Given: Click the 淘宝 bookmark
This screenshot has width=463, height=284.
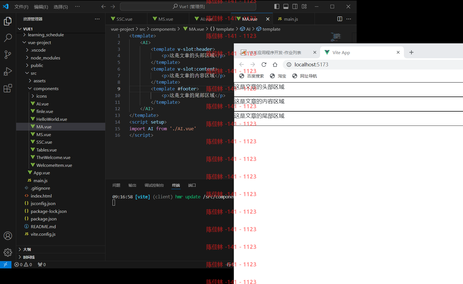Looking at the screenshot, I should (x=278, y=76).
